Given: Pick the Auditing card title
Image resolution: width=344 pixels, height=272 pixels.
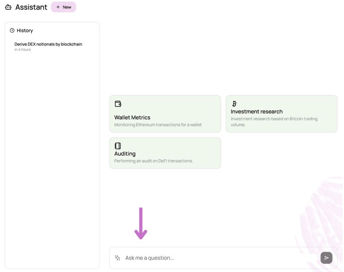Looking at the screenshot, I should coord(125,153).
